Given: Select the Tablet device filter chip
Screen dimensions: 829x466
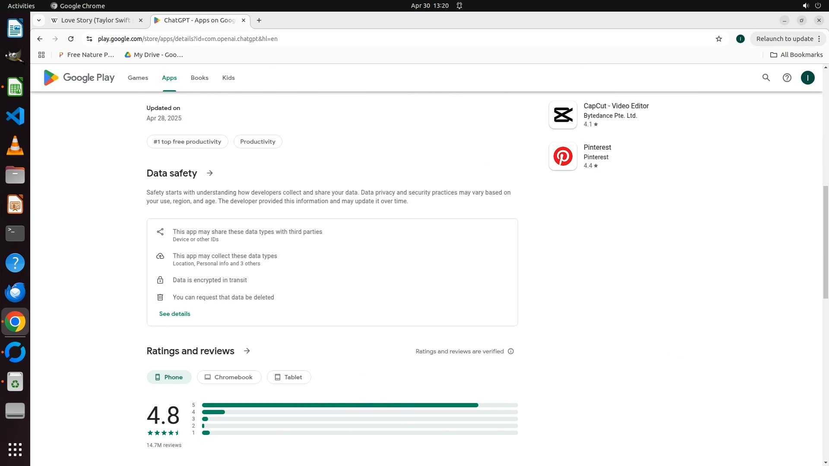Looking at the screenshot, I should [288, 377].
